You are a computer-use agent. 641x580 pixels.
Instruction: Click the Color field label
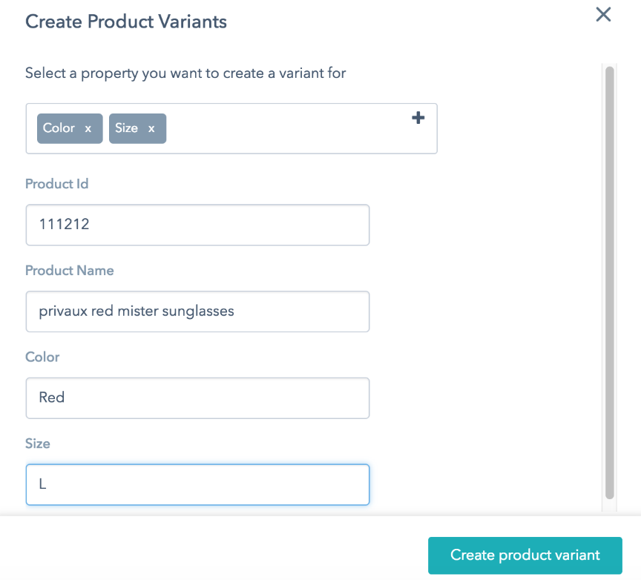coord(42,357)
